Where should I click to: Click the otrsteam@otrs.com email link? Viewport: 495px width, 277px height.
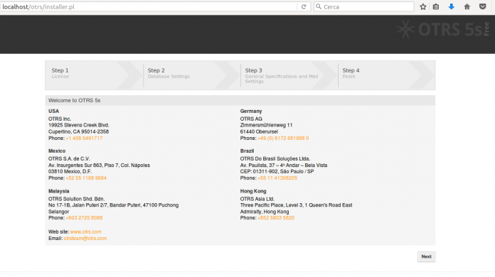(85, 238)
